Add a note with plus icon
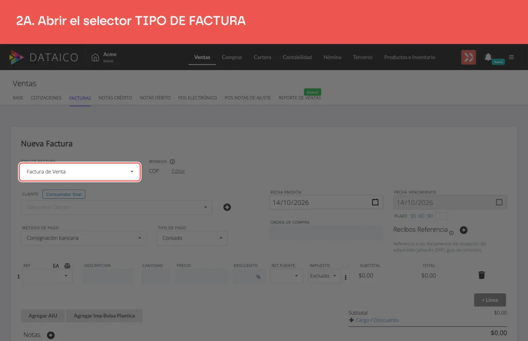The height and width of the screenshot is (341, 528). point(51,335)
